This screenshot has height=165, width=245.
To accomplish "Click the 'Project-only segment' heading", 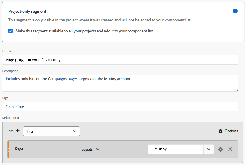I will pyautogui.click(x=27, y=12).
